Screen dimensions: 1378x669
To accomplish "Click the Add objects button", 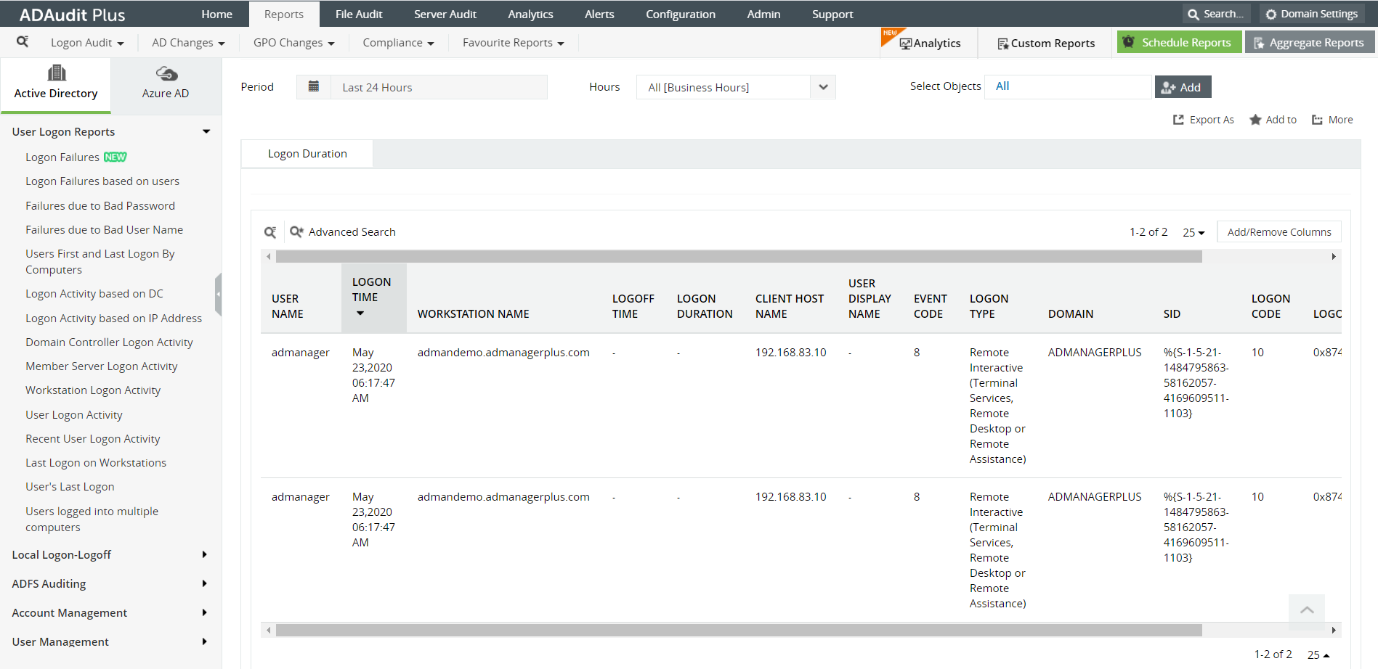I will click(x=1183, y=87).
